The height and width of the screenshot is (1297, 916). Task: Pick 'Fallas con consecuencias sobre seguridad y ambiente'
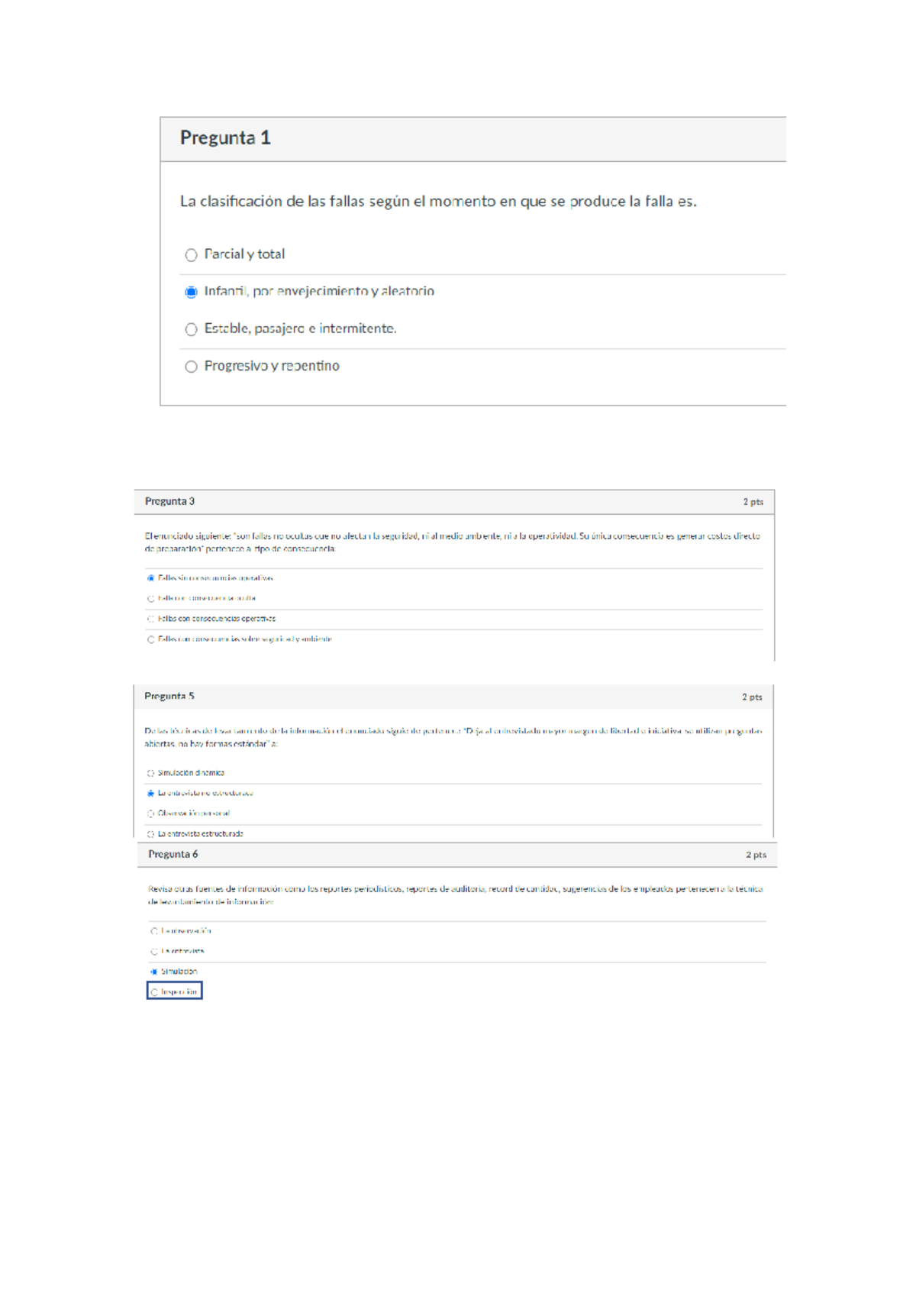(151, 639)
